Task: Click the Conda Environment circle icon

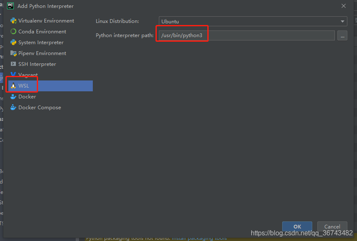Action: pyautogui.click(x=13, y=32)
